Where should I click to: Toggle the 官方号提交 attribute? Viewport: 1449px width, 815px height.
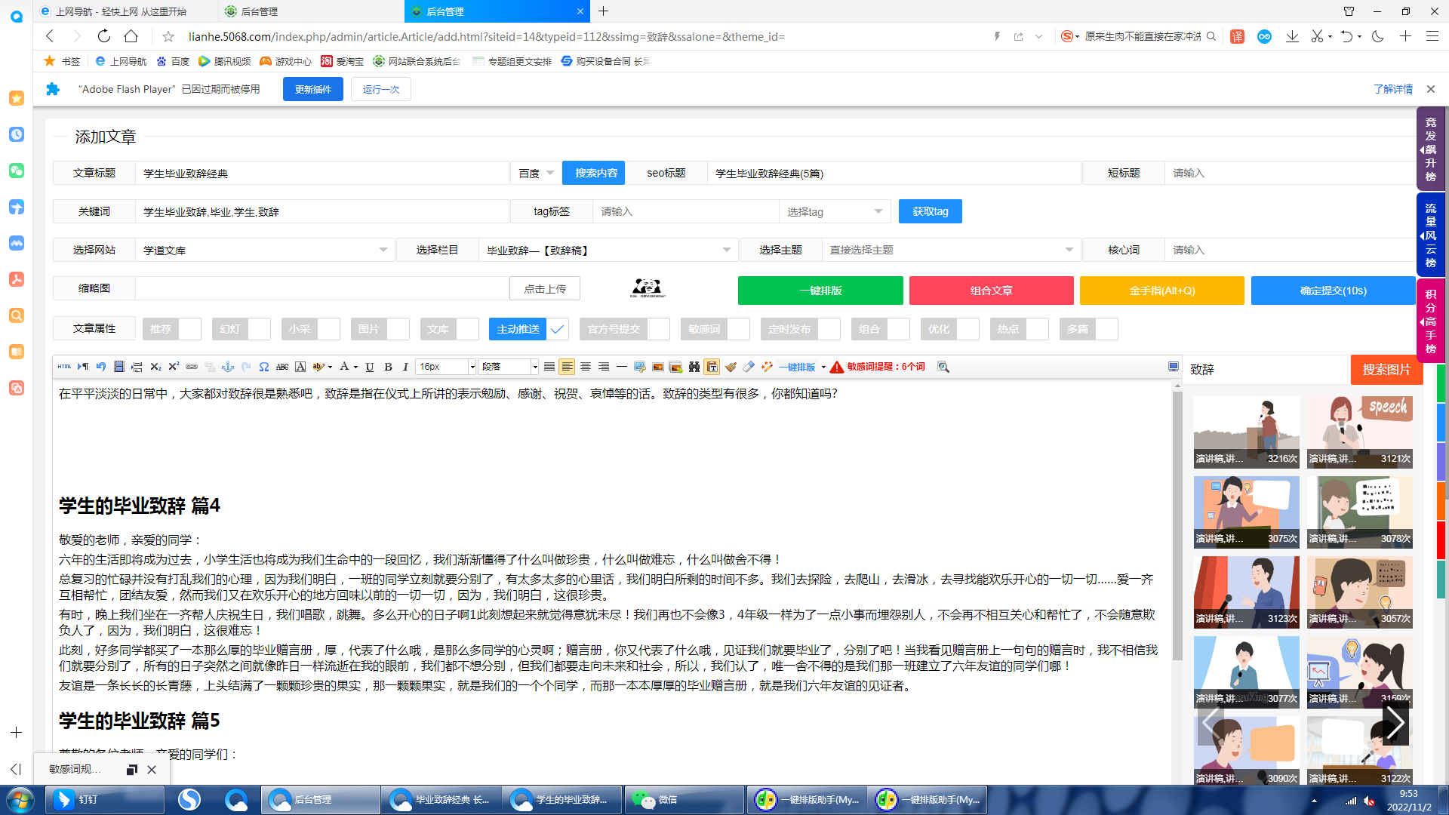pyautogui.click(x=625, y=329)
